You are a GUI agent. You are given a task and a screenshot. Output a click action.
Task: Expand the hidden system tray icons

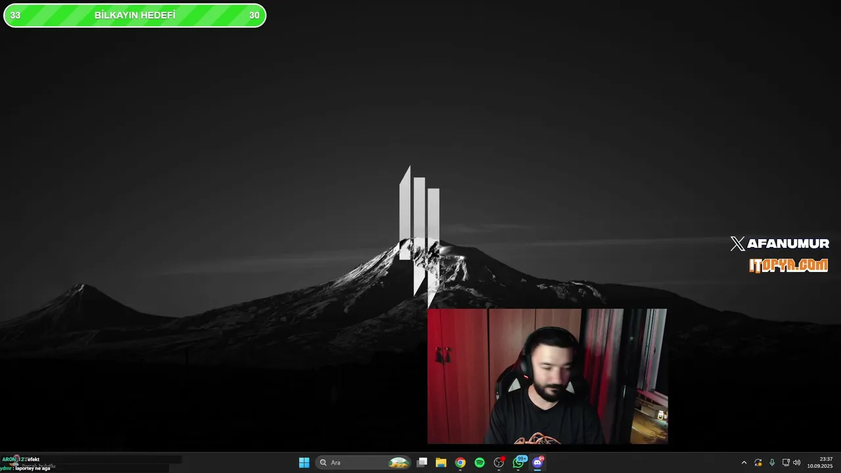[x=744, y=462]
